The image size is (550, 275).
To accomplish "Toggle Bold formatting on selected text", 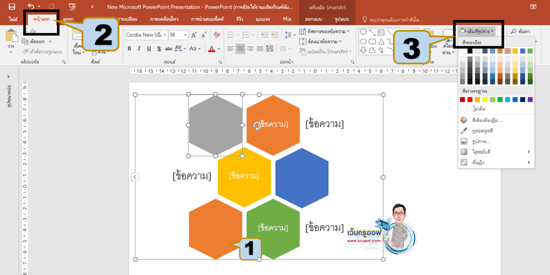I will [x=129, y=49].
